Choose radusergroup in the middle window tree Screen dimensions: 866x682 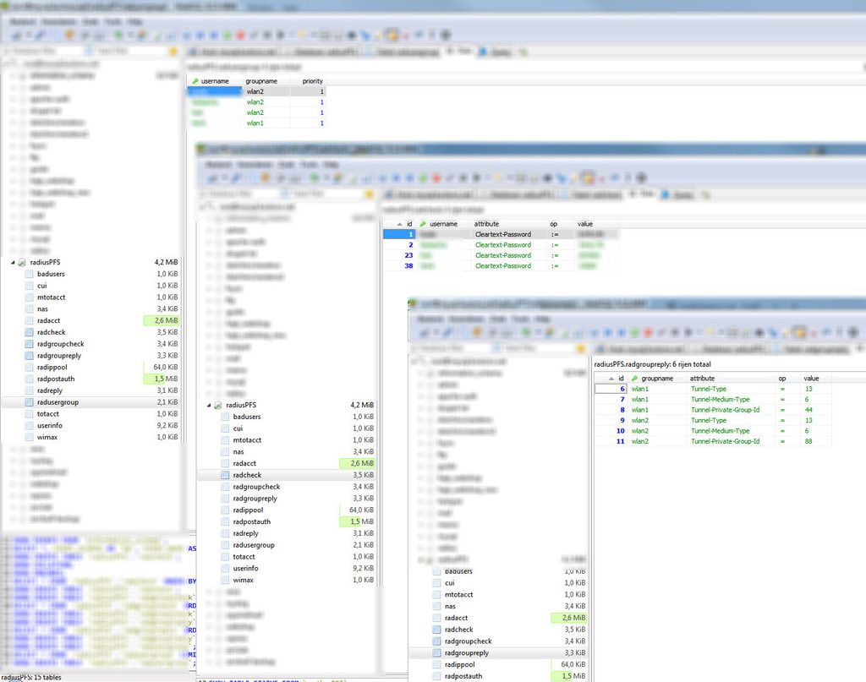pos(254,545)
